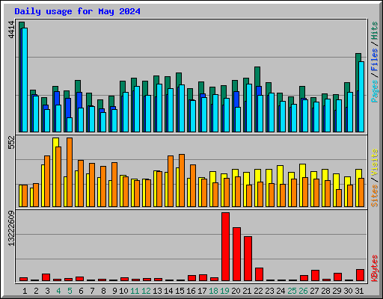Click the day 27 red KBytes bar

(x=315, y=275)
